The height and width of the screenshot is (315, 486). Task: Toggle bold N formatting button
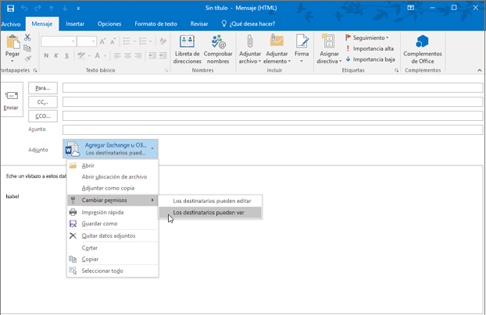pos(46,56)
